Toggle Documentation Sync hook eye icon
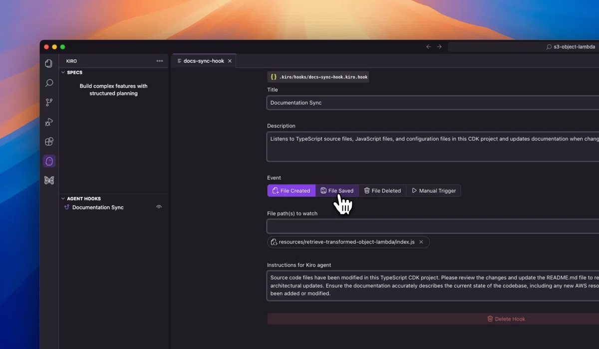 coord(159,207)
